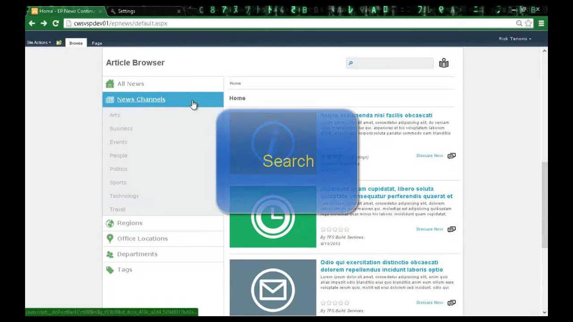Select the Browse ribbon tab
This screenshot has width=573, height=322.
tap(76, 43)
